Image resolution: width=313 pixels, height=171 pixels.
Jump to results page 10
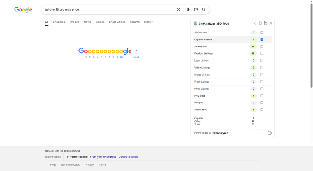[x=121, y=57]
